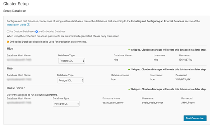This screenshot has width=217, height=131.
Task: Click Hue username value
Action: coord(152,79)
